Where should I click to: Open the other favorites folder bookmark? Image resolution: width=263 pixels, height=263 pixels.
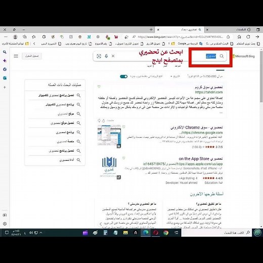click(x=15, y=43)
